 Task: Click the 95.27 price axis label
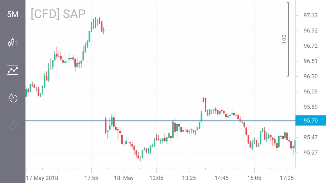click(x=311, y=152)
